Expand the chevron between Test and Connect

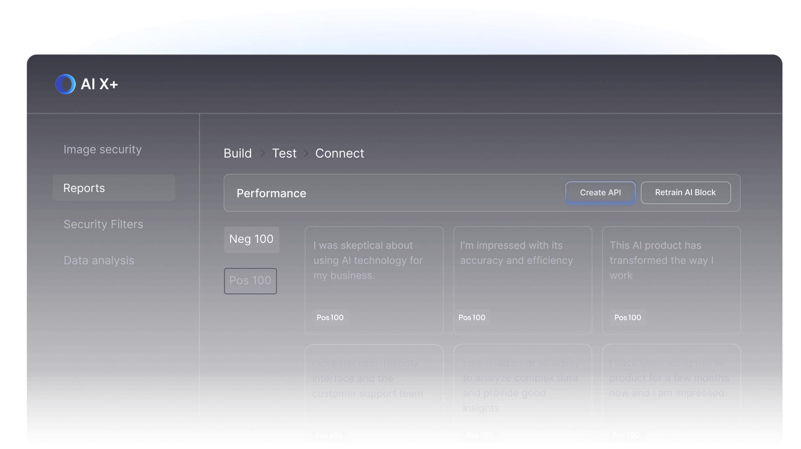click(306, 153)
